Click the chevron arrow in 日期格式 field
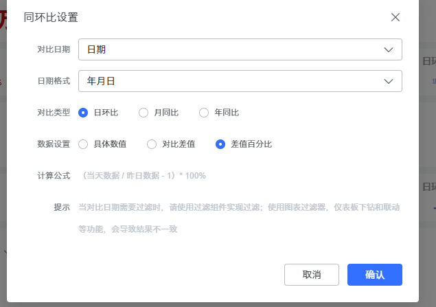The height and width of the screenshot is (307, 436). [389, 81]
